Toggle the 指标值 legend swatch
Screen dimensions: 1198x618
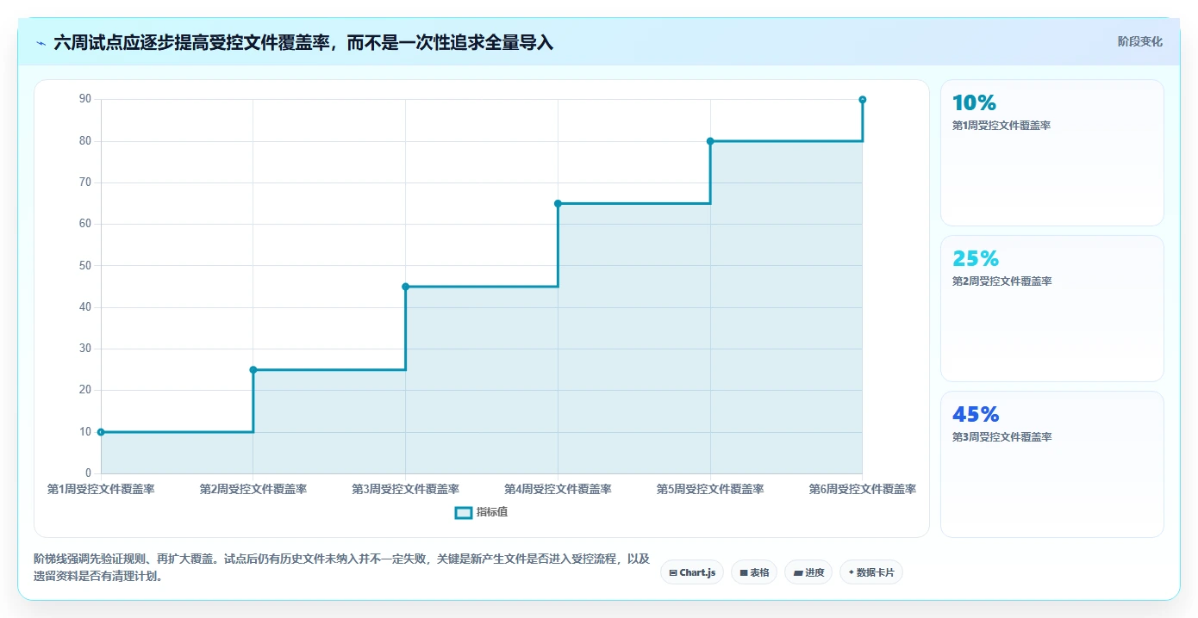463,513
